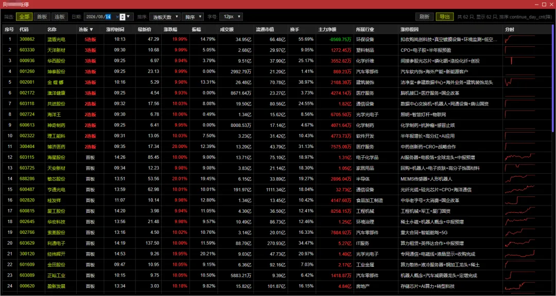Click the 刷新 refresh button
The image size is (556, 296).
point(424,16)
